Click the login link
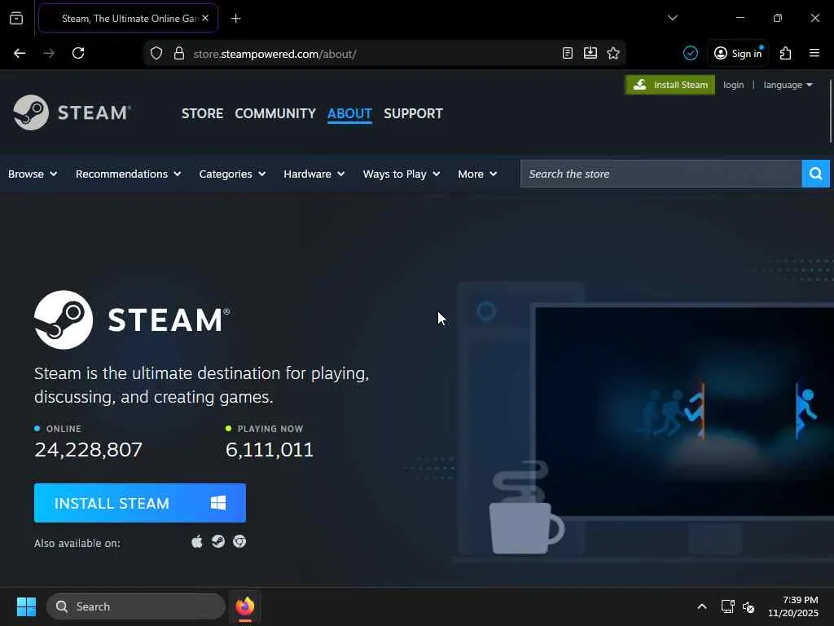834x626 pixels. pyautogui.click(x=734, y=85)
